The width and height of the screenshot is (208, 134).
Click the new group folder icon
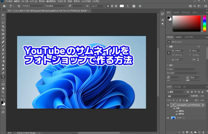click(195, 132)
